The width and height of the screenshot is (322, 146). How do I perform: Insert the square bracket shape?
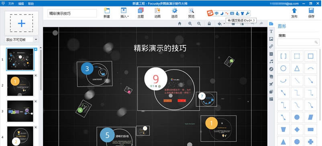[x=283, y=56]
